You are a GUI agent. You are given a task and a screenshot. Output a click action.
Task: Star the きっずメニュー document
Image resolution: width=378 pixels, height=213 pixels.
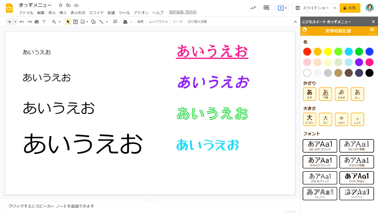coord(61,5)
